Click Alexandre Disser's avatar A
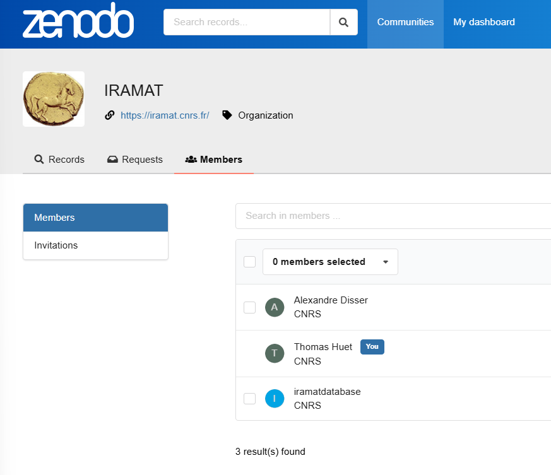Image resolution: width=551 pixels, height=475 pixels. [275, 307]
